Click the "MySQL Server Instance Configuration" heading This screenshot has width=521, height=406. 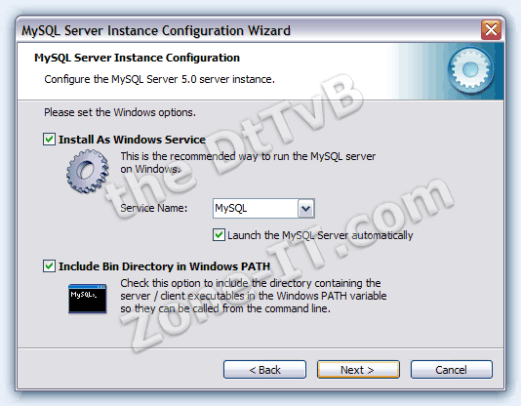point(137,58)
